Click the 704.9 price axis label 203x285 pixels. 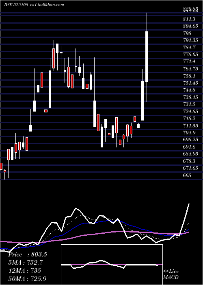[189, 133]
